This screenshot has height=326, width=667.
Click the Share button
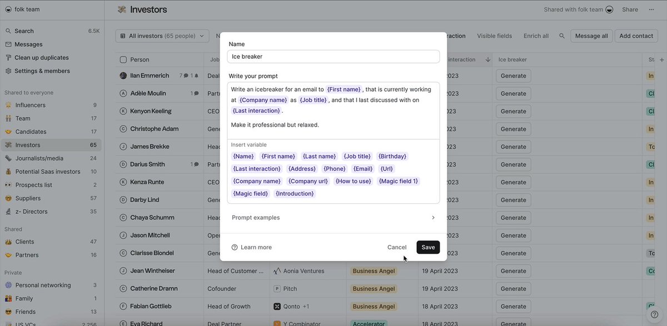tap(630, 9)
